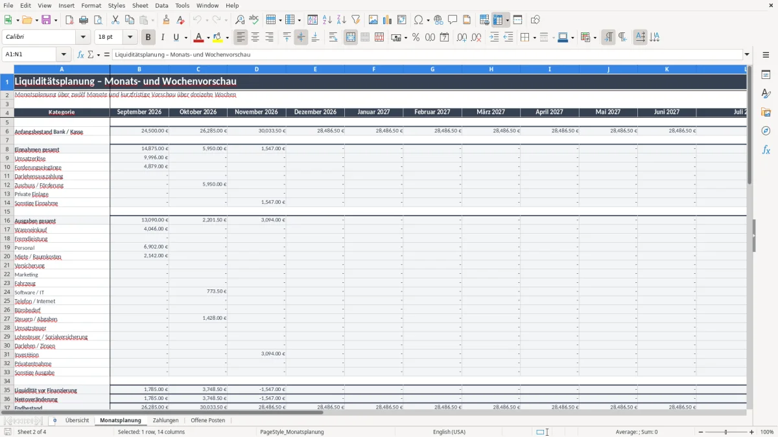Copy selection via toolbar icon
The image size is (778, 437).
(130, 20)
